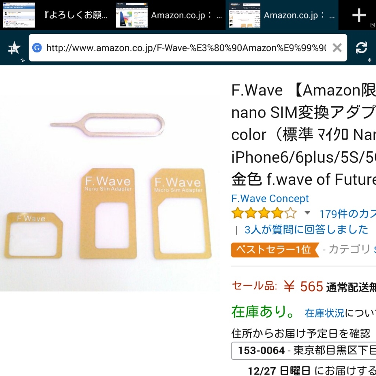
Task: Tap the Google G icon in address bar
Action: tap(37, 48)
